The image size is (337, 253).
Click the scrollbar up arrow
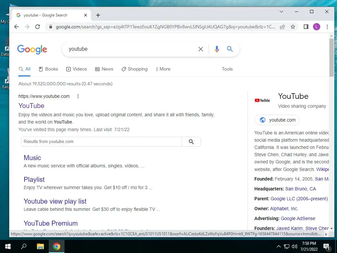click(331, 36)
